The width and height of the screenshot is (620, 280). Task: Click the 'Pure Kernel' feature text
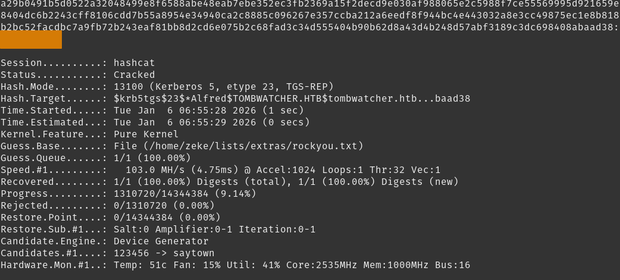coord(146,134)
